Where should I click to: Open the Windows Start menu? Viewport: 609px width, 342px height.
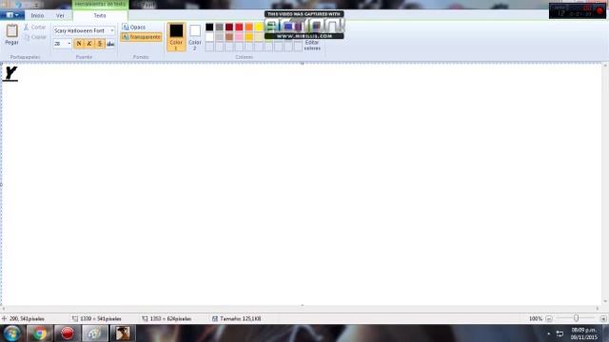(11, 333)
